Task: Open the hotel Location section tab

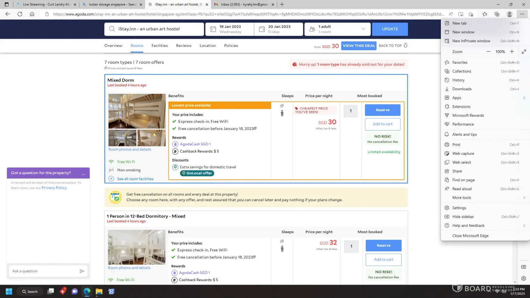Action: click(208, 46)
